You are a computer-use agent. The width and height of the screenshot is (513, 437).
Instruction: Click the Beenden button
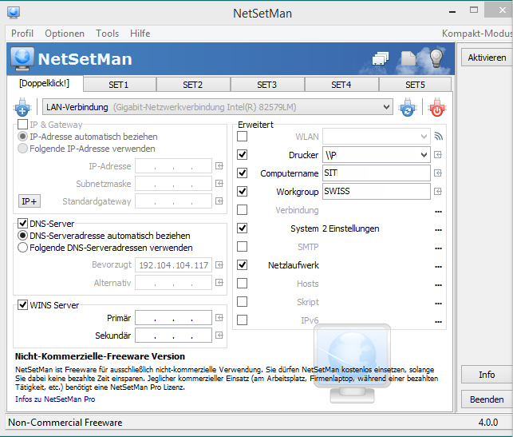click(487, 399)
